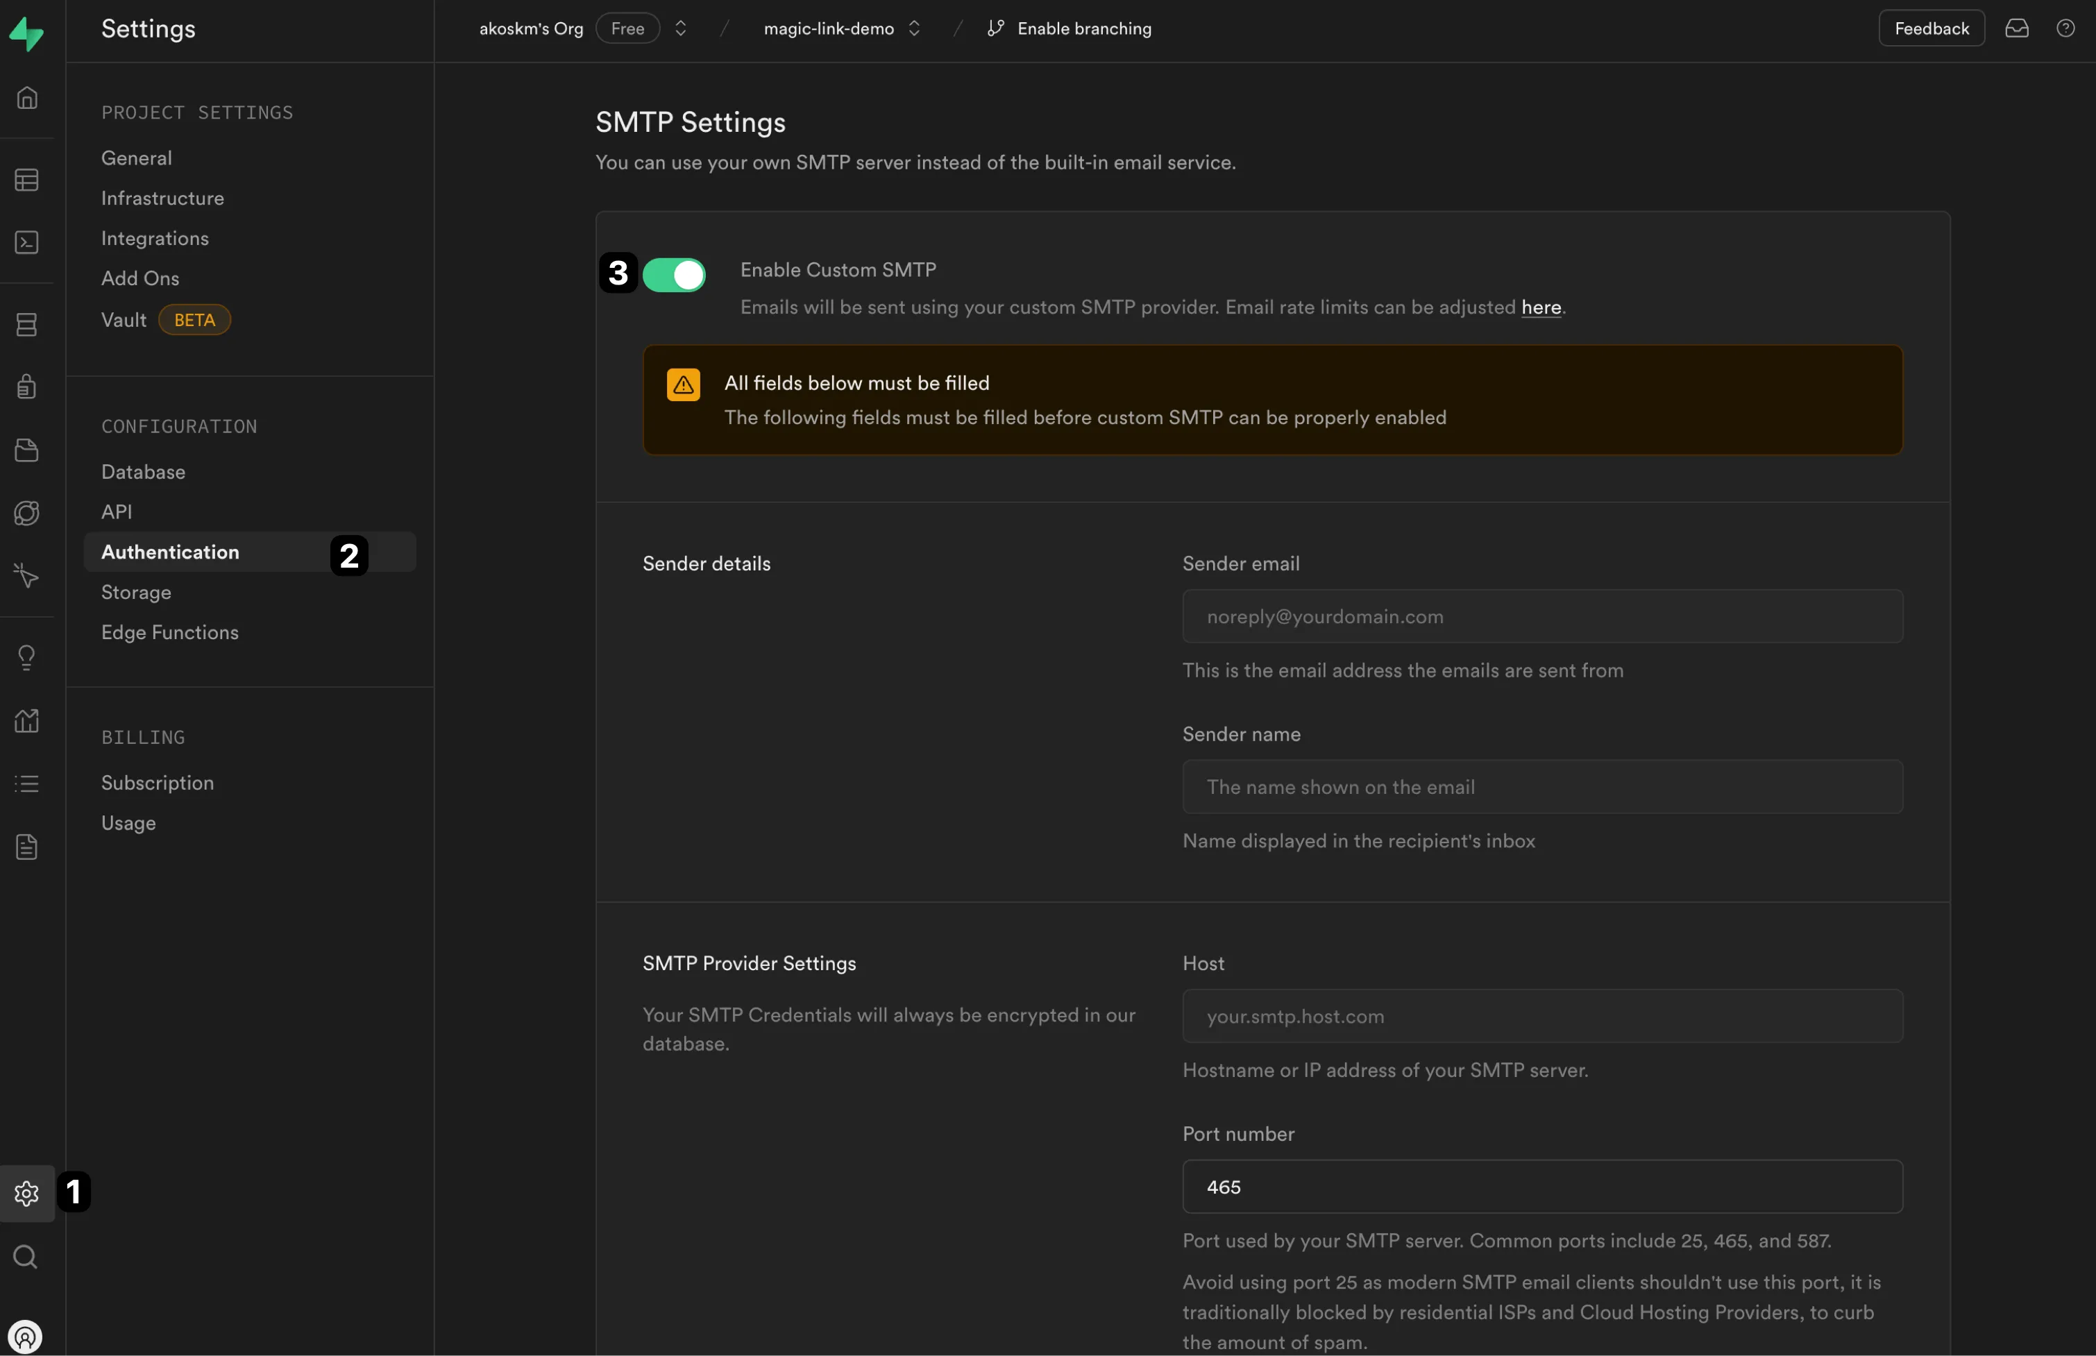
Task: Open the Logs list icon
Action: (x=27, y=783)
